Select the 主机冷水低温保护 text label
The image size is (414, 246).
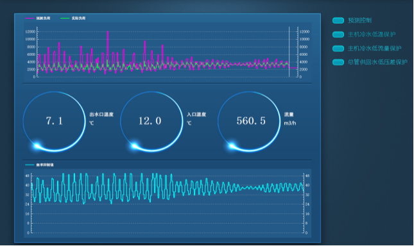coord(372,35)
